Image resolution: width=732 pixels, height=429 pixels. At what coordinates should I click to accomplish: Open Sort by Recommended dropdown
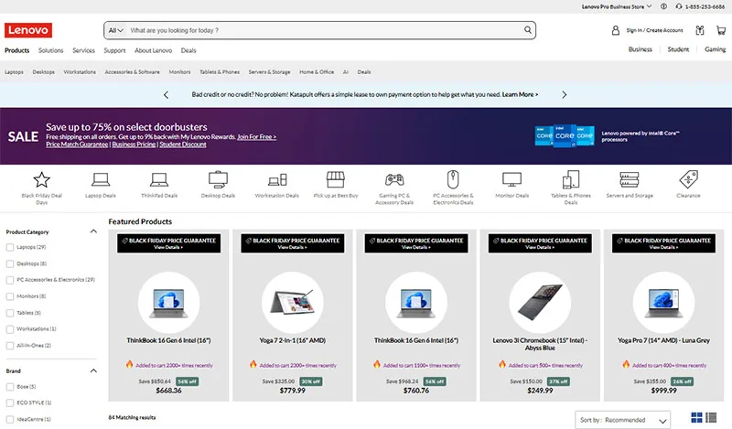623,420
